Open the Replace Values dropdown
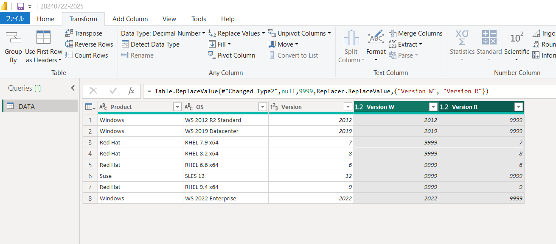The height and width of the screenshot is (244, 556). 236,33
